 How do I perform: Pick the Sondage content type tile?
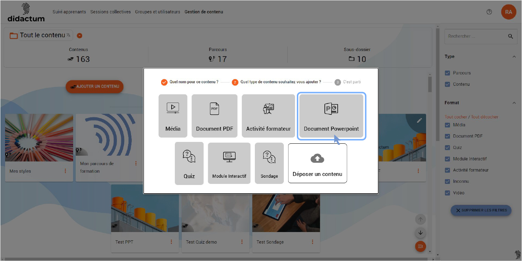click(x=269, y=163)
